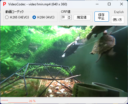Click inside the CRF value field showing 28
The height and width of the screenshot is (104, 128).
tap(64, 17)
